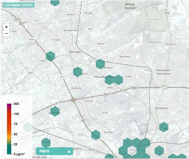
Task: Click the N725 road shield
Action: point(81,135)
